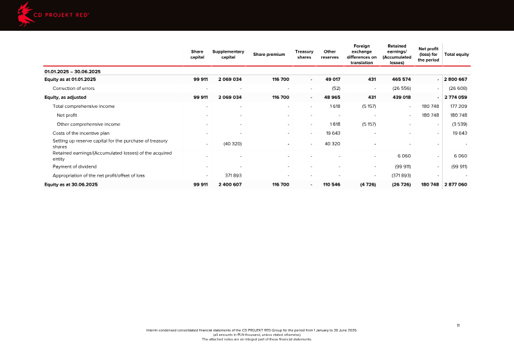Select the Equity as at 01.01.2025 row label
514x363 pixels.
70,80
